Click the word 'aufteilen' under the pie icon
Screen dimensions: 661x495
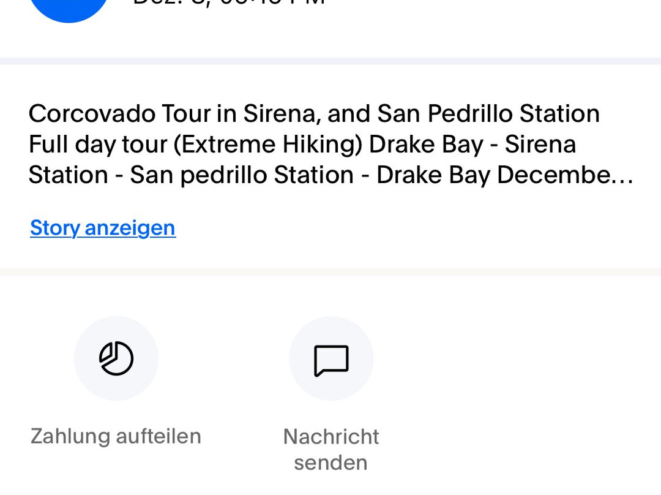tap(159, 436)
